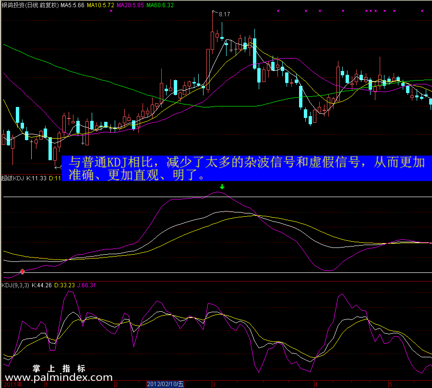This screenshot has height=388, width=432.
Task: Select the highlighted 2012/02/10/五 date marker
Action: 165,384
